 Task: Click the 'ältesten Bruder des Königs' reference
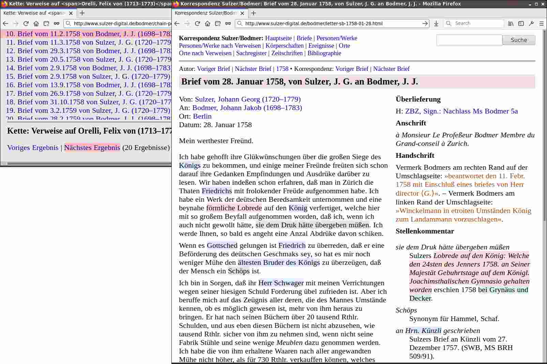click(279, 262)
